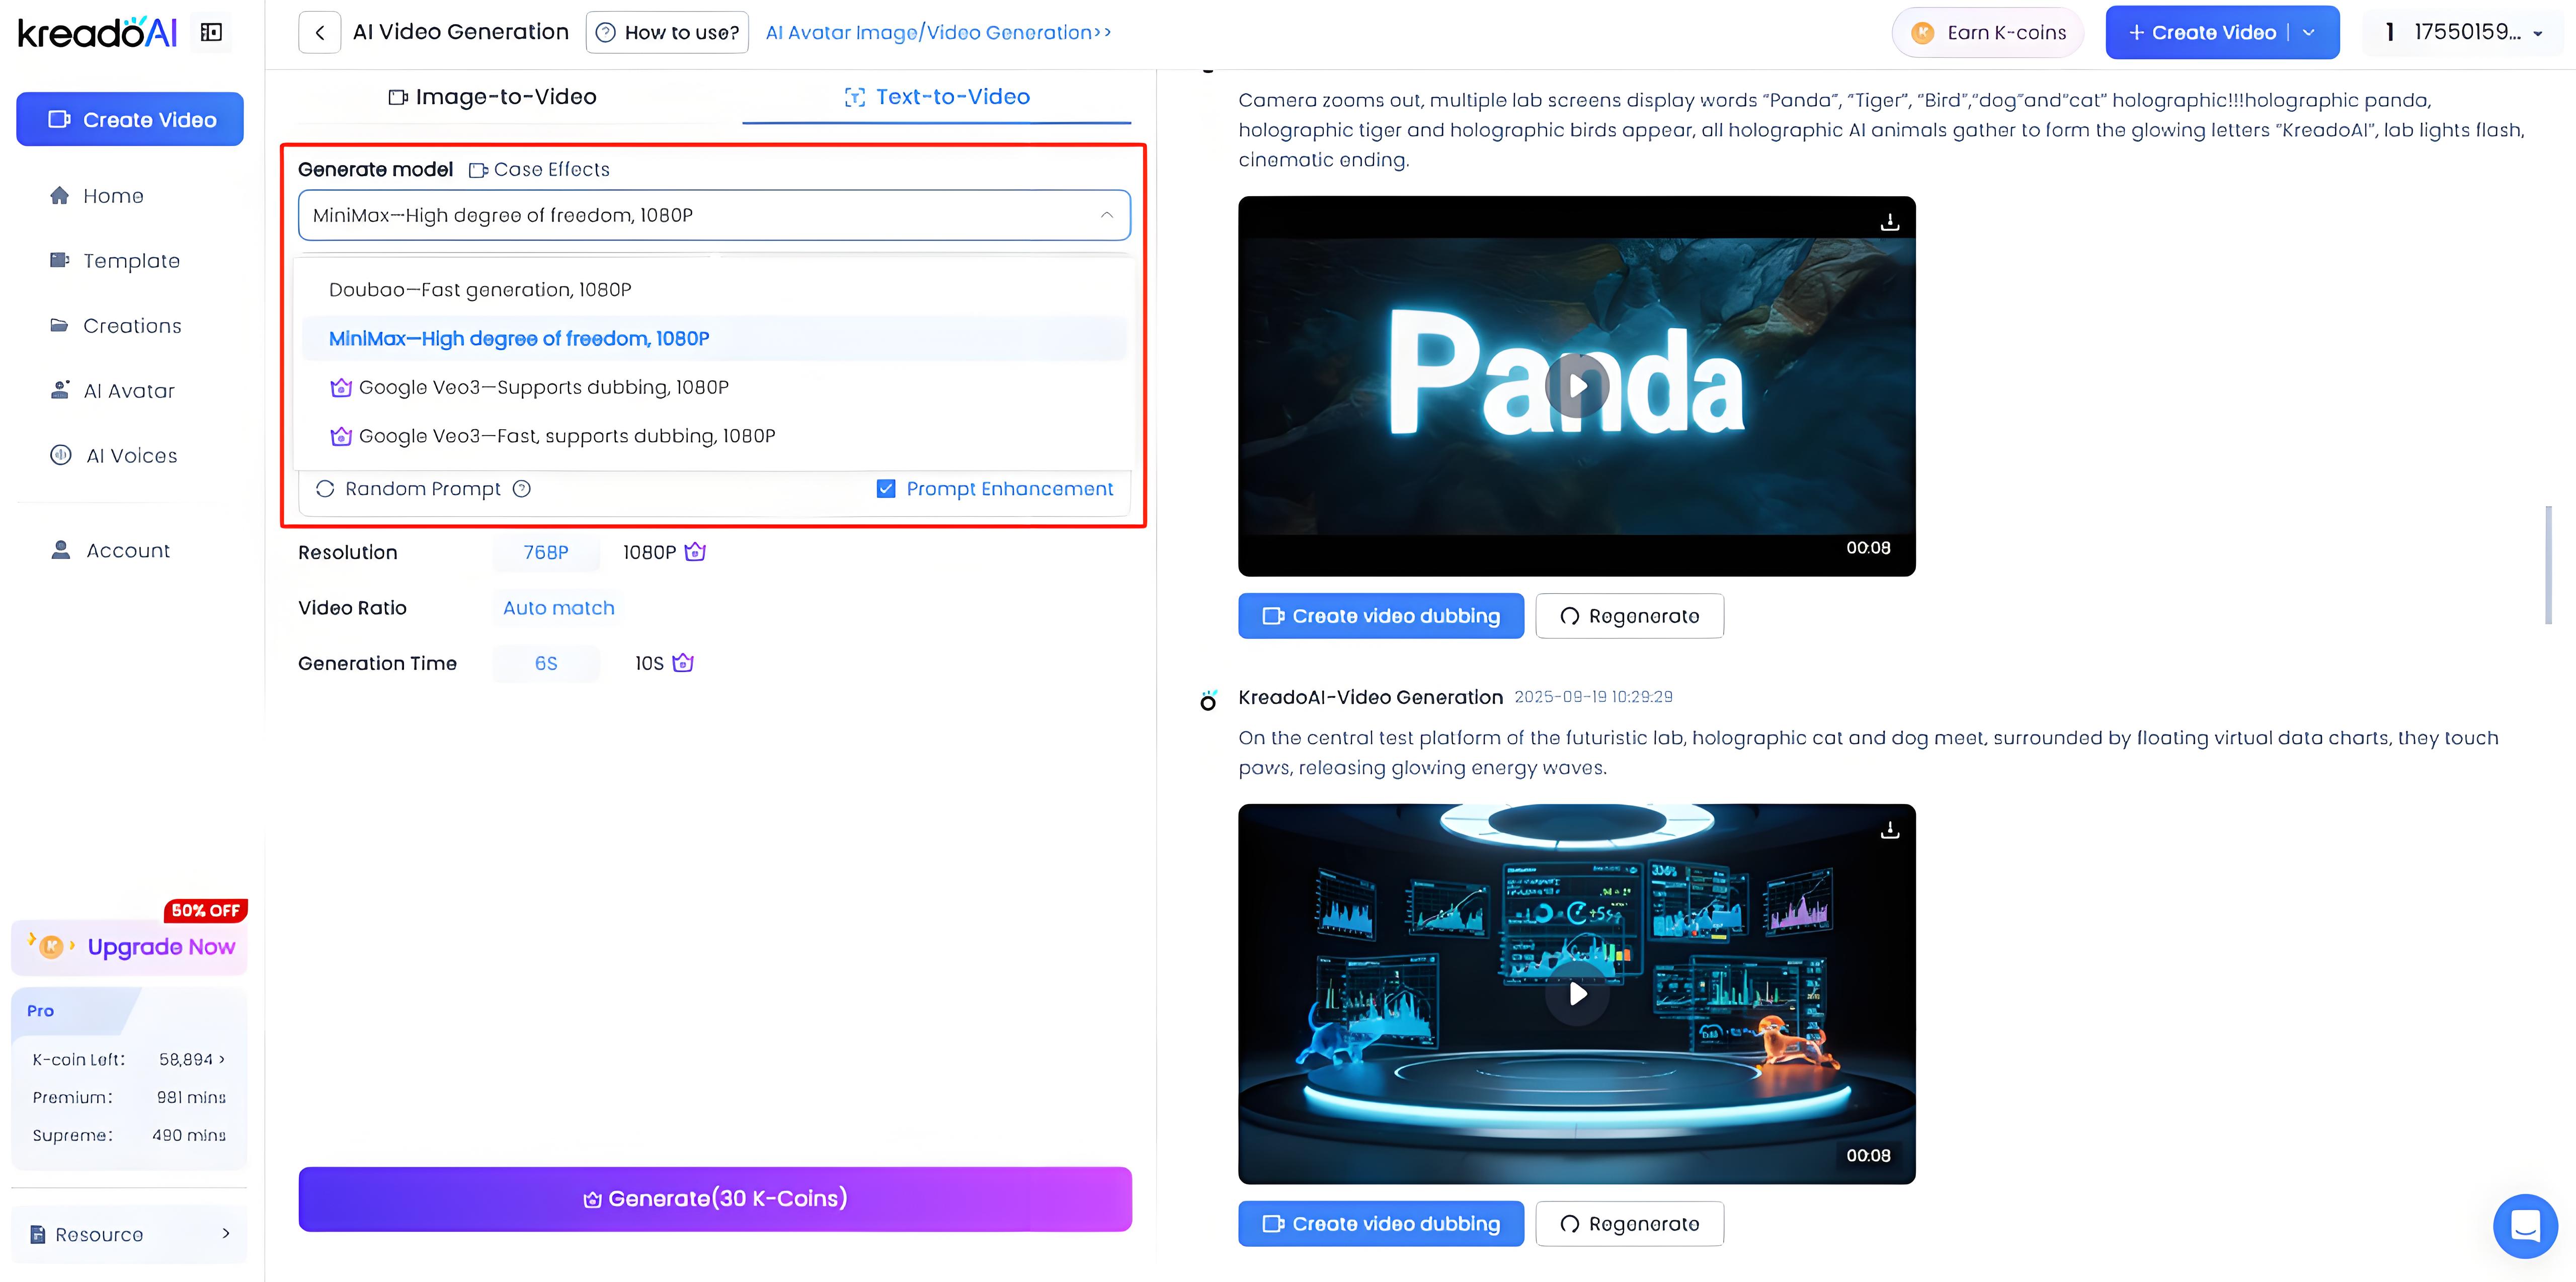Click the Random Prompt refresh icon
2576x1282 pixels.
[325, 489]
